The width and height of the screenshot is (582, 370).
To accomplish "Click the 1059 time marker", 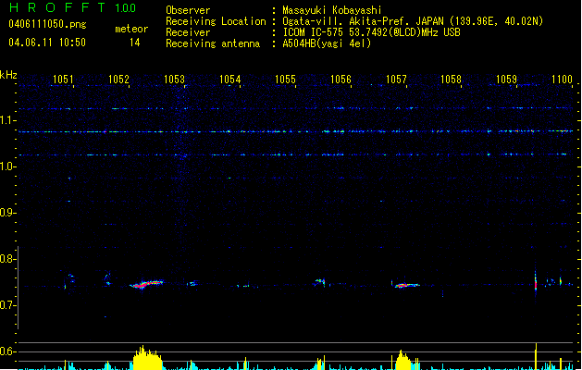I will [x=506, y=79].
